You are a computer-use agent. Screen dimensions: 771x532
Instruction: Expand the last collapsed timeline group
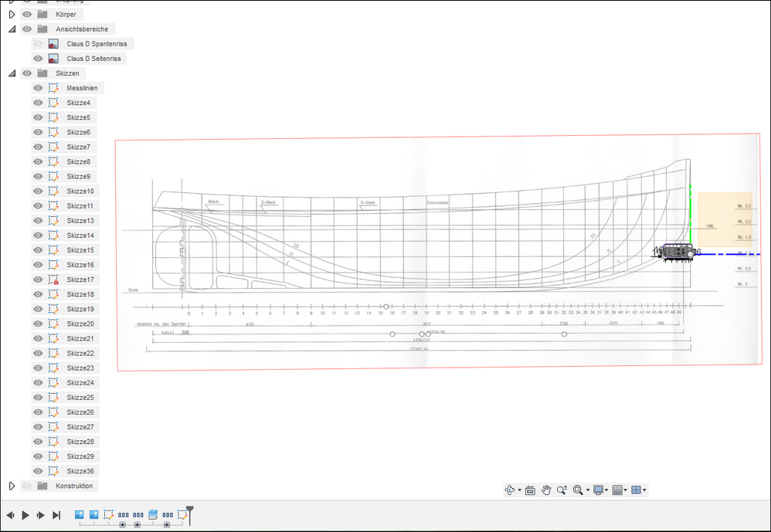pos(167,525)
